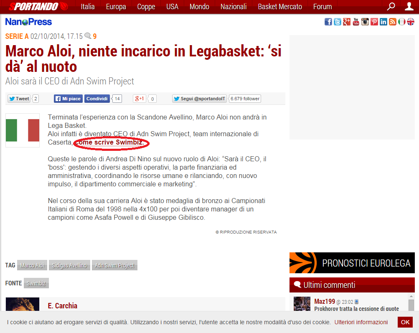Open the Italia menu
The height and width of the screenshot is (333, 419).
[88, 6]
